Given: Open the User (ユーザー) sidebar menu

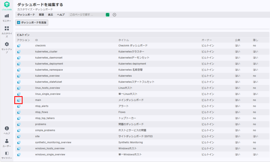Looking at the screenshot, I should pos(7,143).
